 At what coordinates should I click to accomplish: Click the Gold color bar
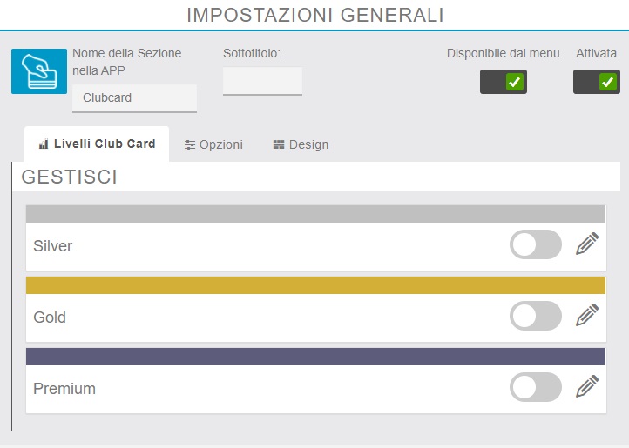click(315, 285)
